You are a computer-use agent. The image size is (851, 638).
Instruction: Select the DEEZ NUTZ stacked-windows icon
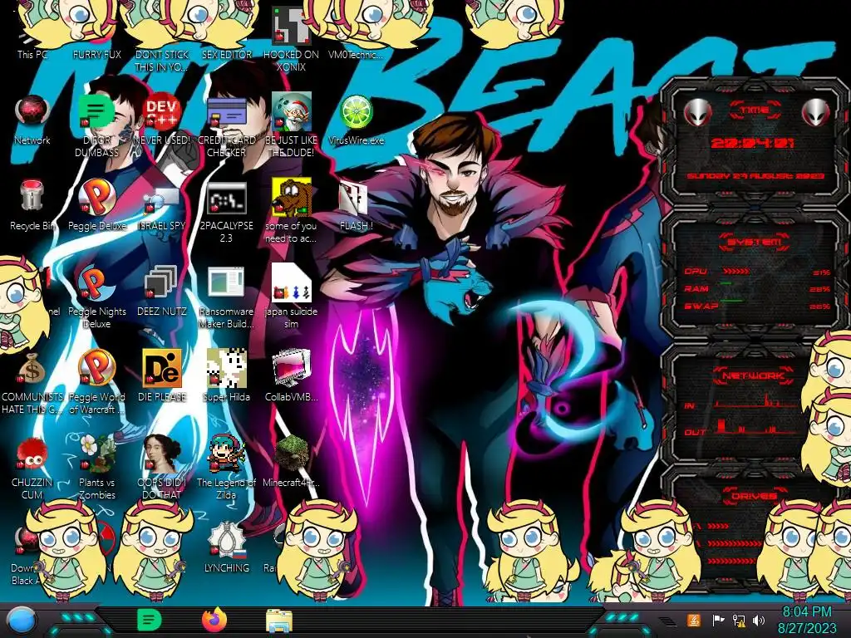tap(161, 282)
